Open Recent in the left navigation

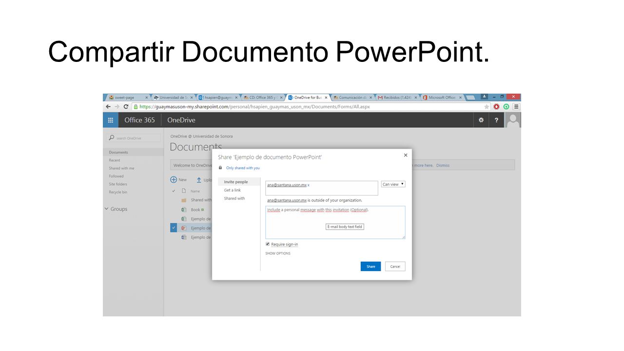(115, 160)
